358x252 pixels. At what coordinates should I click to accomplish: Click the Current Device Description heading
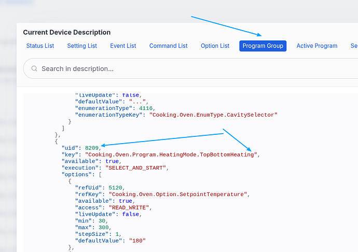tap(66, 32)
